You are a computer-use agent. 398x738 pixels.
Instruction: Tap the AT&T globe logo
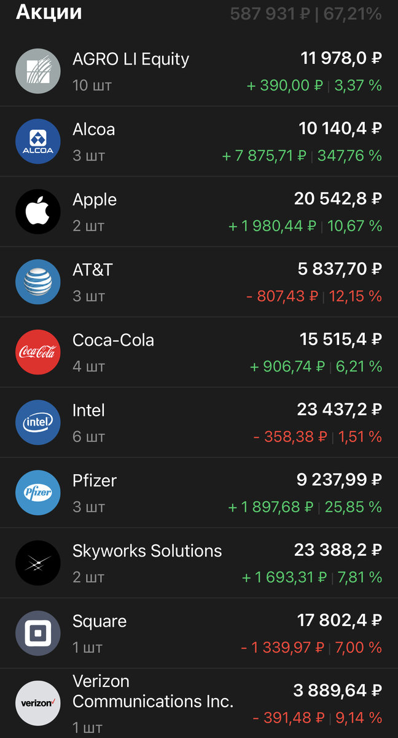[x=37, y=281]
